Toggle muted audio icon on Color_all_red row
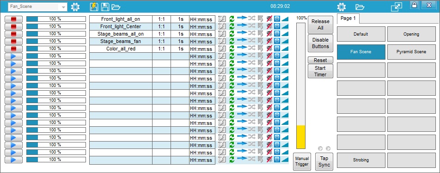Viewport: 440px width, 173px height. 269,49
